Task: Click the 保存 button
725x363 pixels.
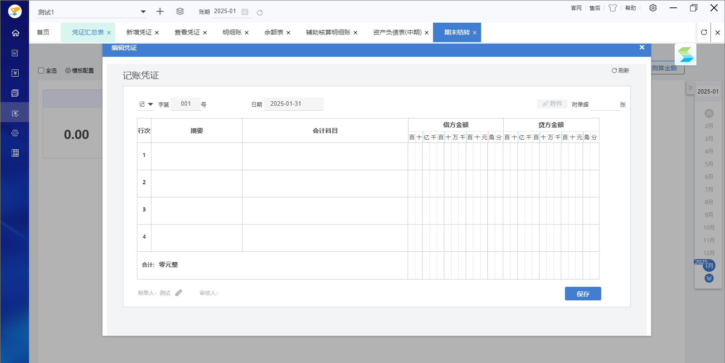Action: pos(583,294)
